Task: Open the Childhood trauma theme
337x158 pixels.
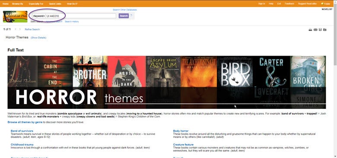Action: [x=22, y=145]
